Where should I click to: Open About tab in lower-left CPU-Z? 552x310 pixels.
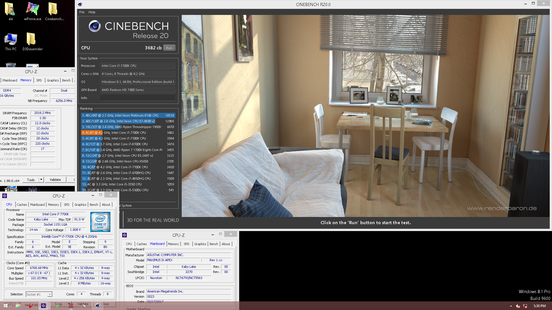(106, 205)
